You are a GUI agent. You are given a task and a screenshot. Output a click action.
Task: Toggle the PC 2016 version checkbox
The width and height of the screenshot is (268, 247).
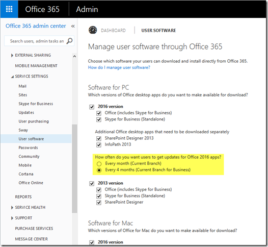(x=92, y=107)
